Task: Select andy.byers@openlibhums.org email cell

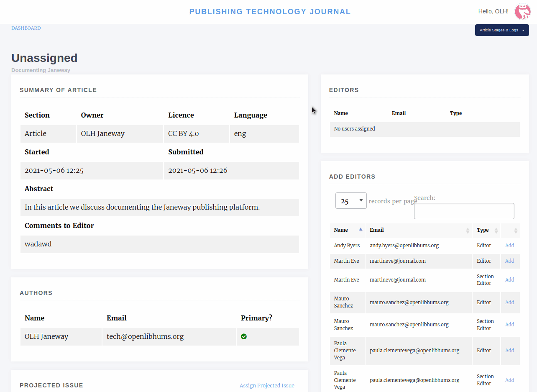Action: click(x=419, y=246)
